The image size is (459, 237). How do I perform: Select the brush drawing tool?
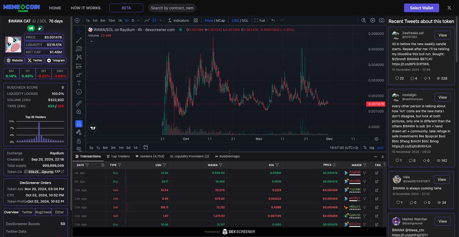[x=79, y=75]
